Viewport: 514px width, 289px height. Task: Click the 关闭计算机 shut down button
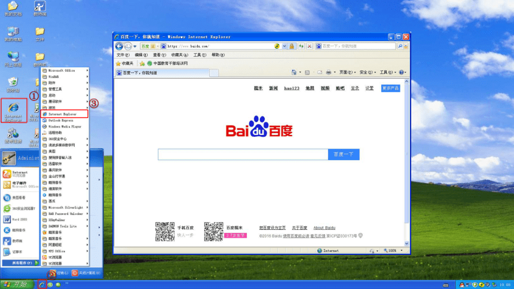point(86,273)
